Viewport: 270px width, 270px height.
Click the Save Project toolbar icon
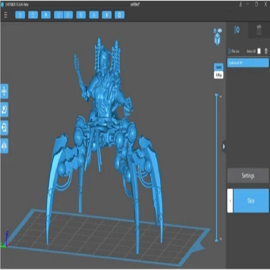(x=33, y=15)
